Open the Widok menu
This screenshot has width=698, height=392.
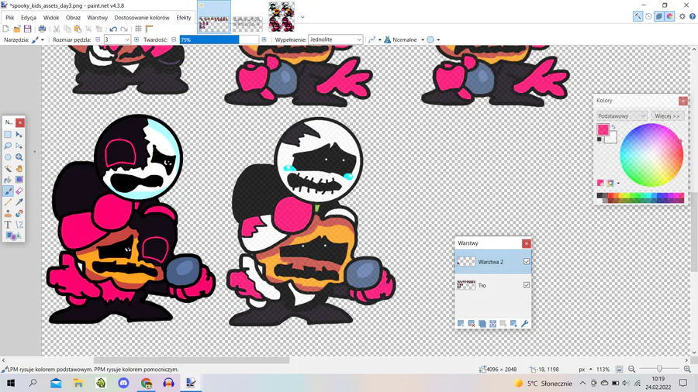[x=51, y=17]
